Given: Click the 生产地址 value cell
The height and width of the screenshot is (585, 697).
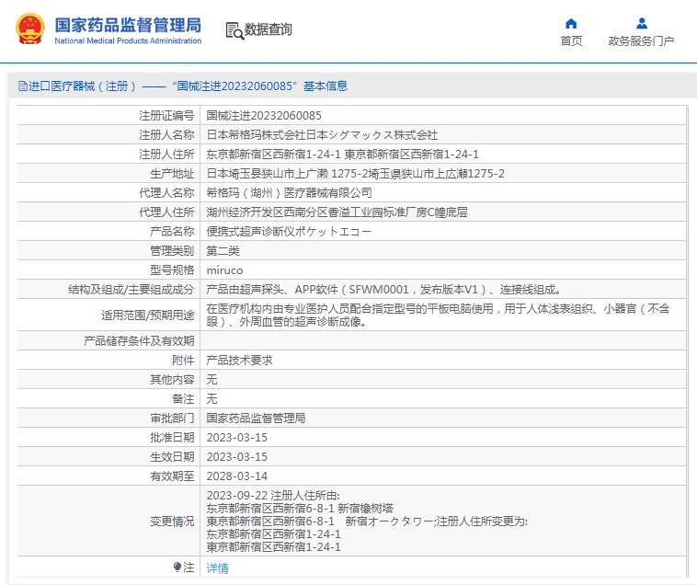Looking at the screenshot, I should click(x=356, y=174).
